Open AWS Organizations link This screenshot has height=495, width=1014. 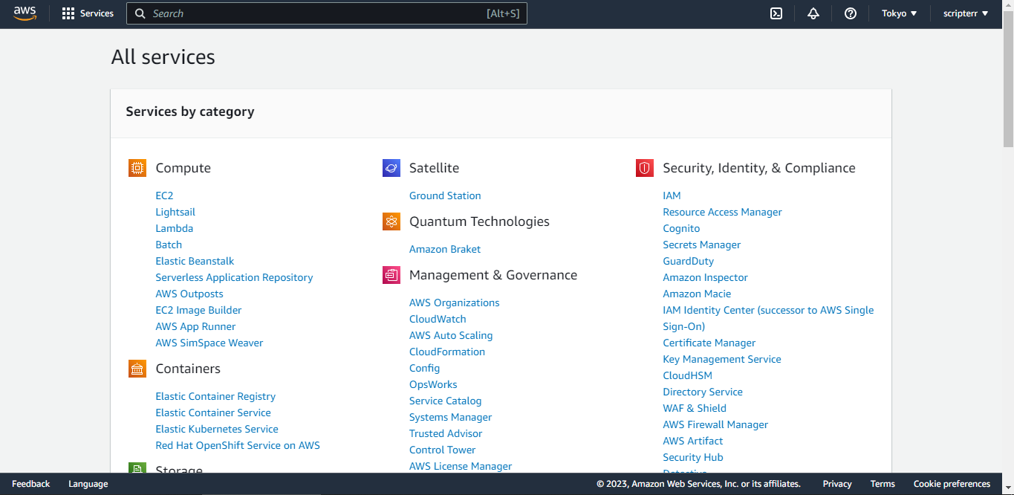click(x=455, y=302)
